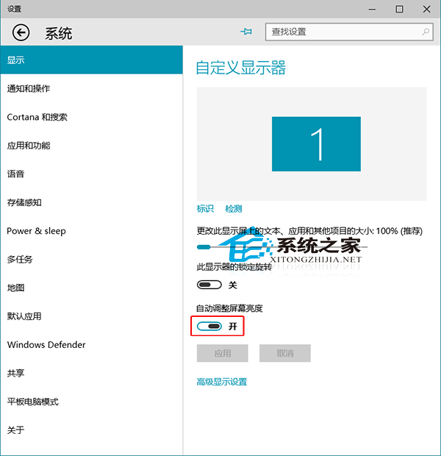Select Cortana 和搜索 in sidebar
This screenshot has width=441, height=456.
coord(37,117)
